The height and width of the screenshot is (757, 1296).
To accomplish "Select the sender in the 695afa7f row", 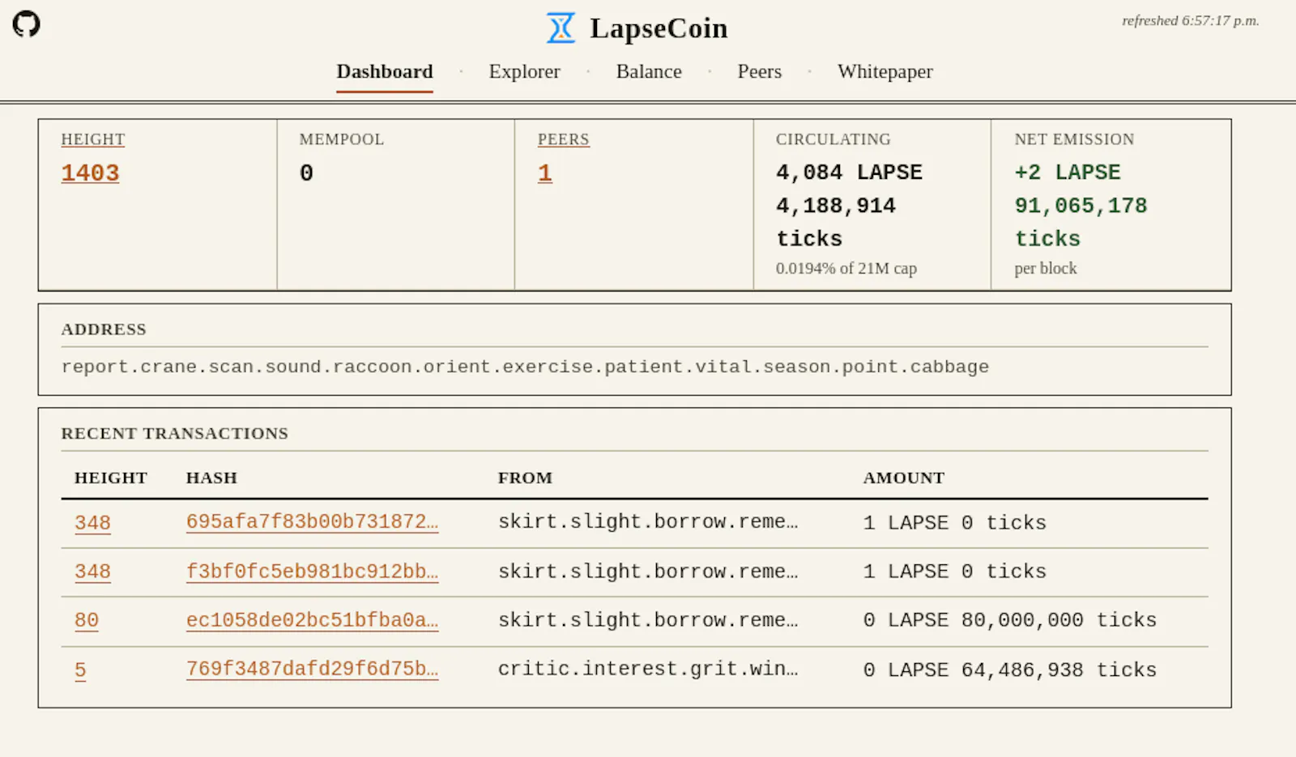I will coord(648,522).
